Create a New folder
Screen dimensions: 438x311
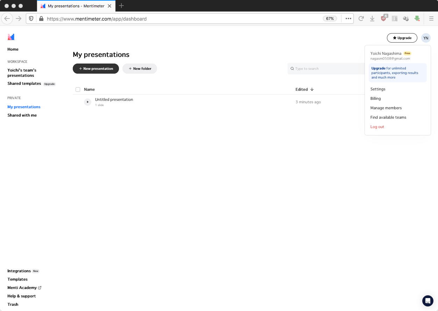[140, 69]
